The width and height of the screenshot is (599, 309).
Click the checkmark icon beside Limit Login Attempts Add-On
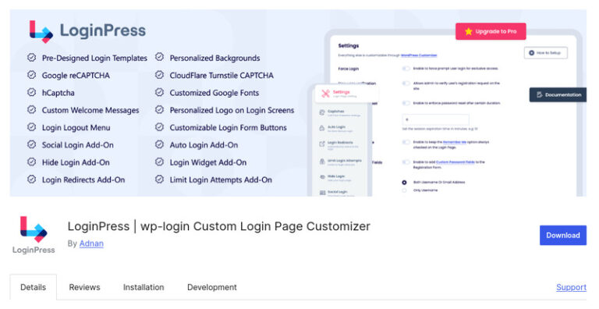coord(159,179)
